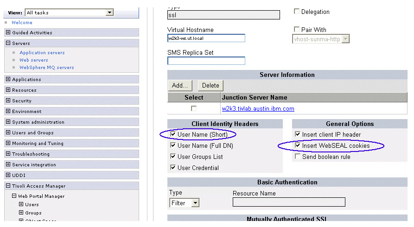
Task: Toggle User Credential checkbox
Action: tap(173, 167)
